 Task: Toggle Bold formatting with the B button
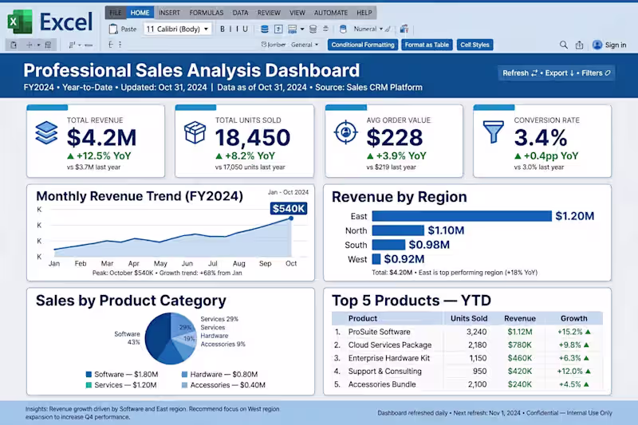223,29
